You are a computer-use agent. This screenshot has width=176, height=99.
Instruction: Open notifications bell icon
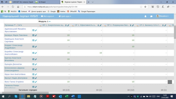145,16
